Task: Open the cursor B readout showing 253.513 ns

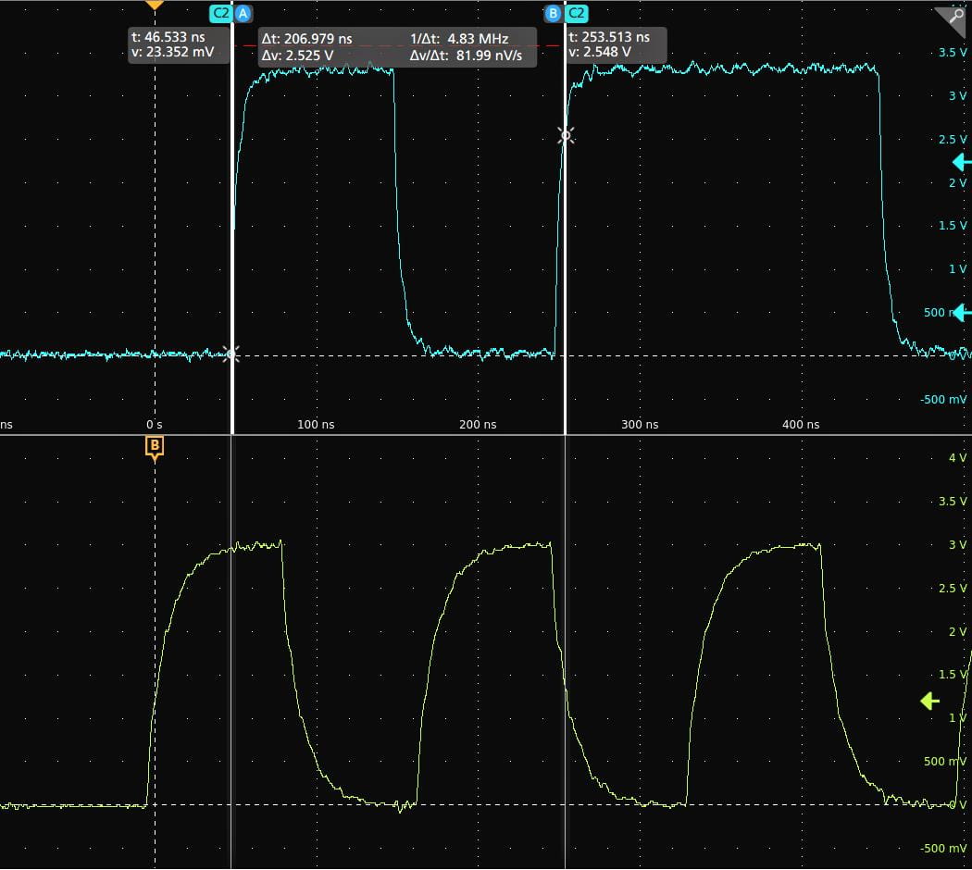Action: click(x=615, y=45)
